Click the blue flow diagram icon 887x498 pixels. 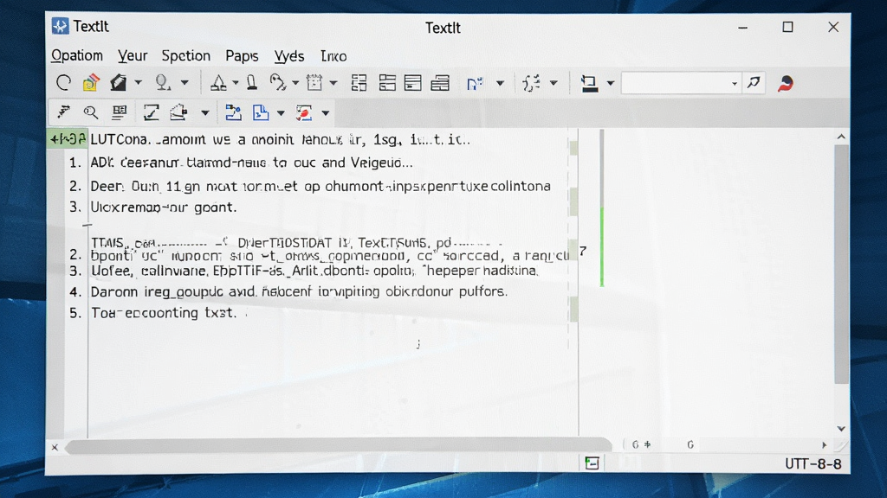tap(233, 112)
